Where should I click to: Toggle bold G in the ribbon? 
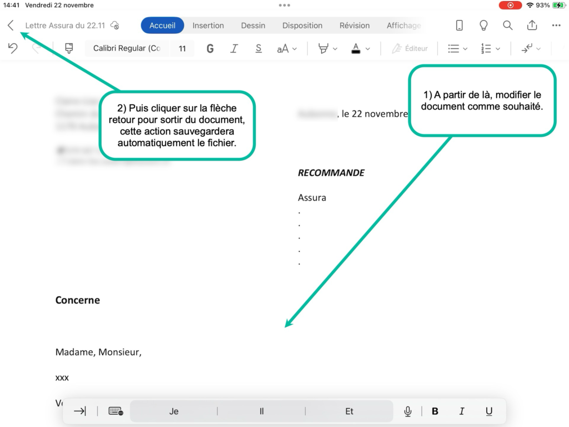pyautogui.click(x=210, y=49)
